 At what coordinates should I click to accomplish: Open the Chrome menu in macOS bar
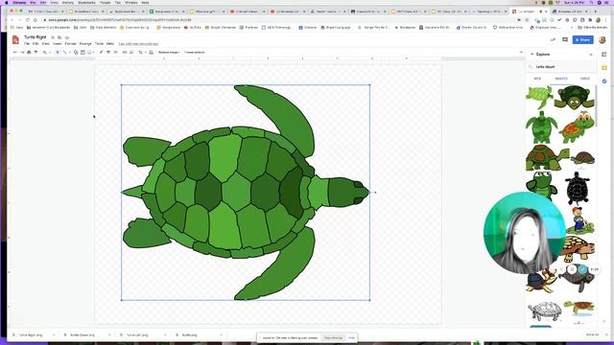point(19,2)
